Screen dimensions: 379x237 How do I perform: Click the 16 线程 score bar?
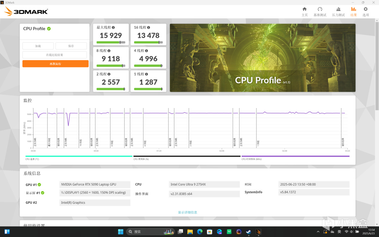coord(148,42)
